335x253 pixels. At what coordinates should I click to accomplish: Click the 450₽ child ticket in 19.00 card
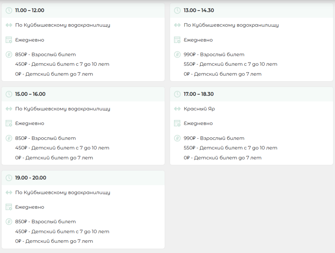(62, 231)
